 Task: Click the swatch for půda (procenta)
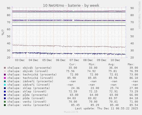(x=5, y=95)
